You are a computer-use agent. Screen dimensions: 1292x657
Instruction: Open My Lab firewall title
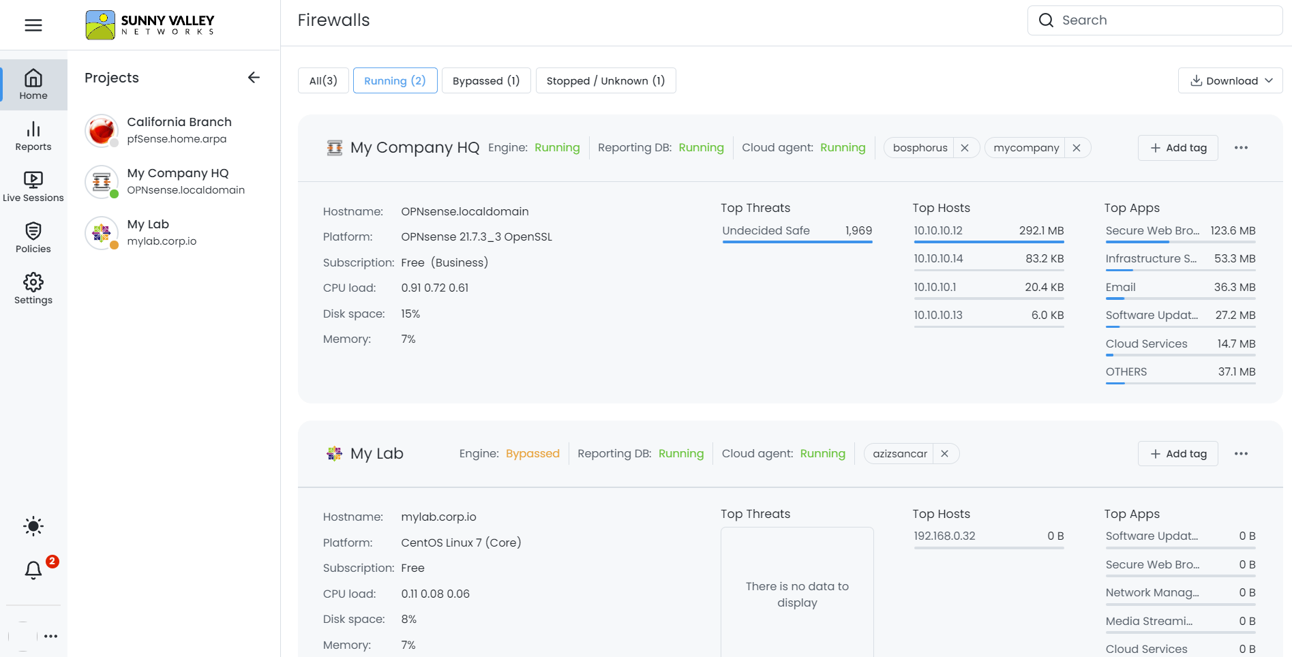click(377, 454)
